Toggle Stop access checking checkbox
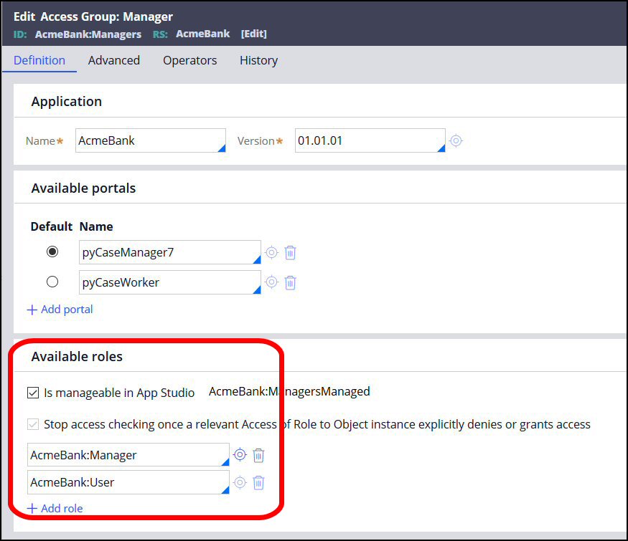 coord(33,424)
